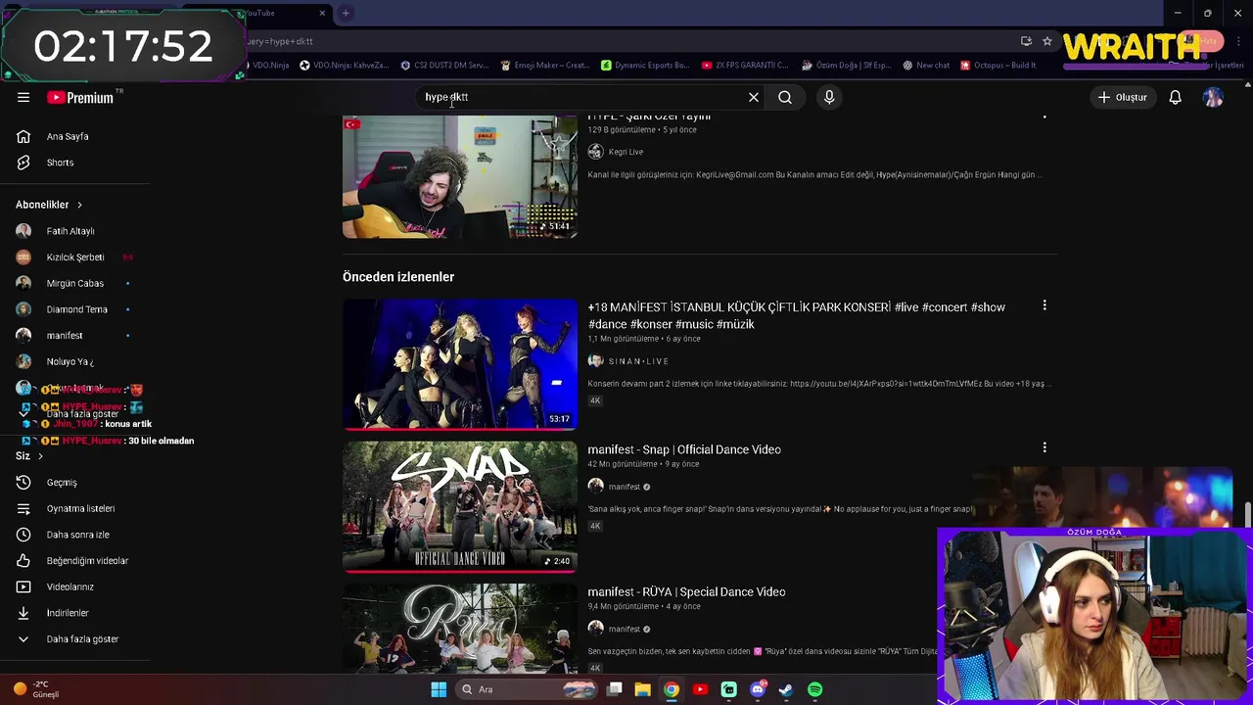
Task: Open manifest - RÜYA Special Dance Video title
Action: tap(686, 591)
